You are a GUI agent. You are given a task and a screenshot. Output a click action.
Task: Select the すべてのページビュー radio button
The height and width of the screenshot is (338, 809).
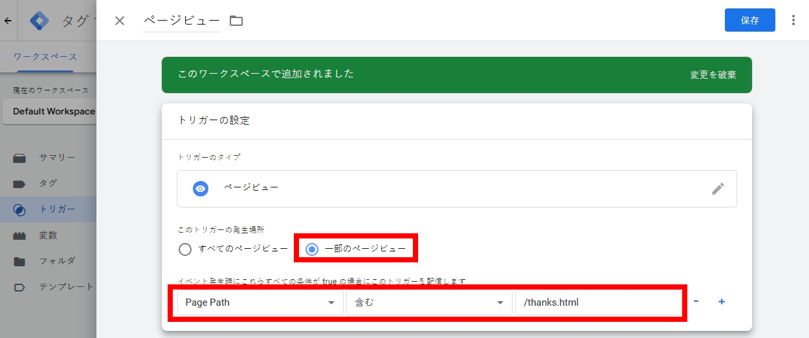[x=185, y=249]
